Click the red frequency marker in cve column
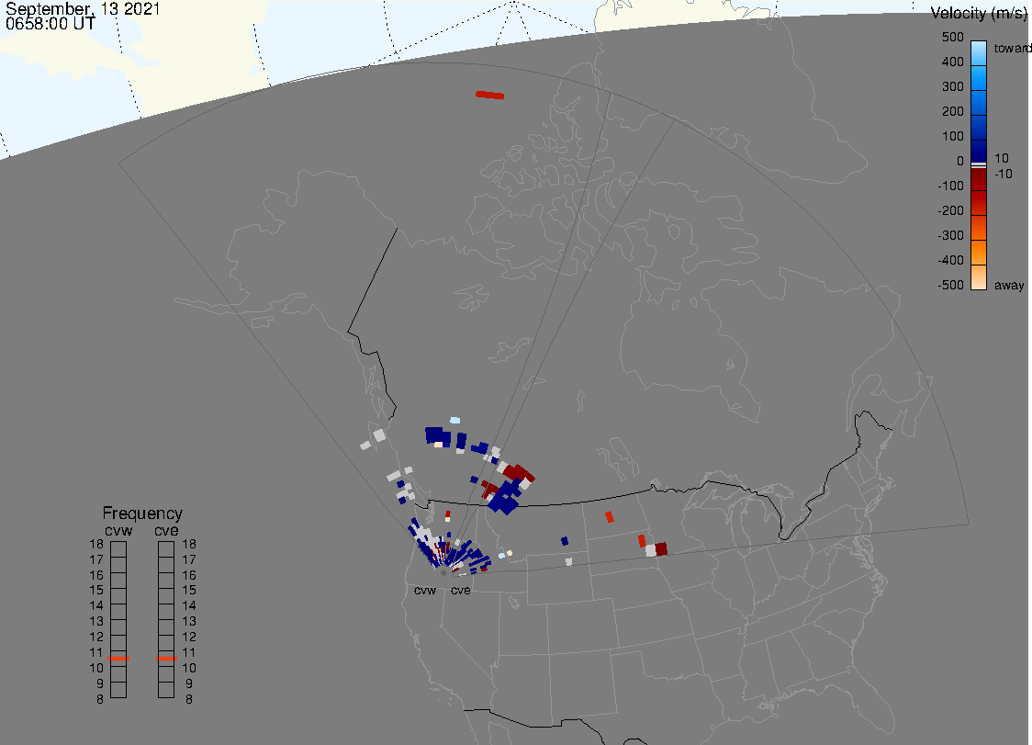 click(166, 659)
